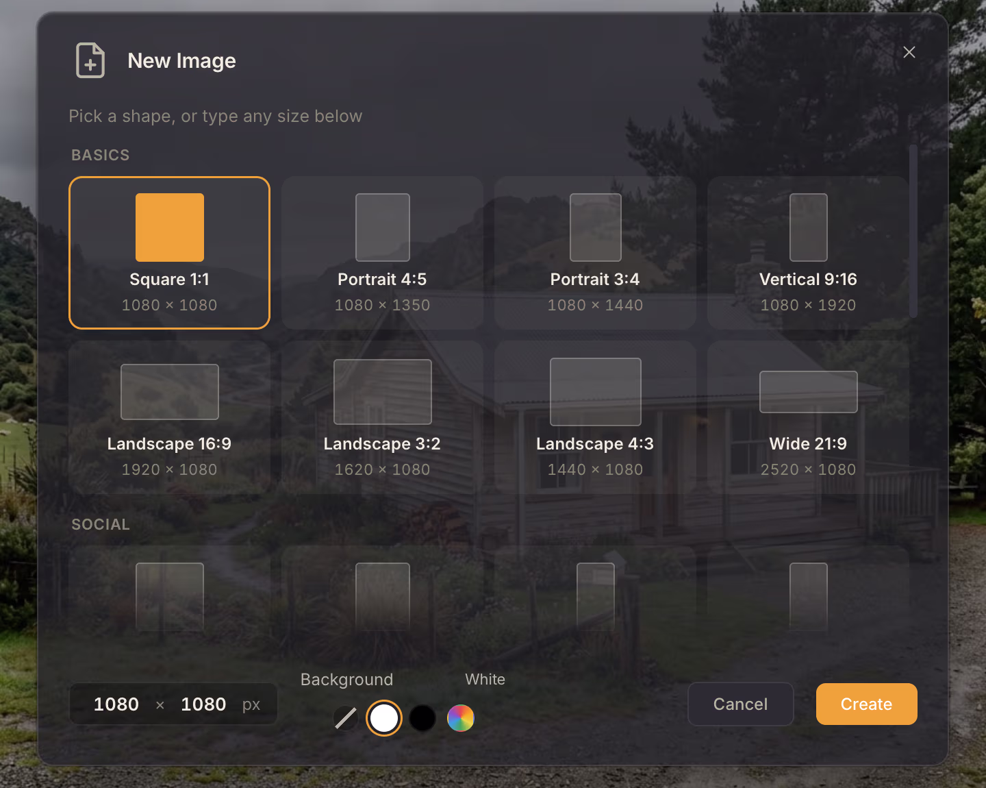Select the Vertical 9:16 preset
Viewport: 986px width, 788px height.
(x=808, y=253)
